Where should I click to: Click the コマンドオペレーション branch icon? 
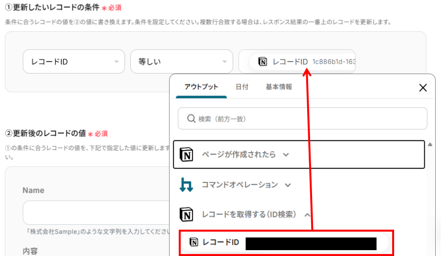(x=186, y=185)
